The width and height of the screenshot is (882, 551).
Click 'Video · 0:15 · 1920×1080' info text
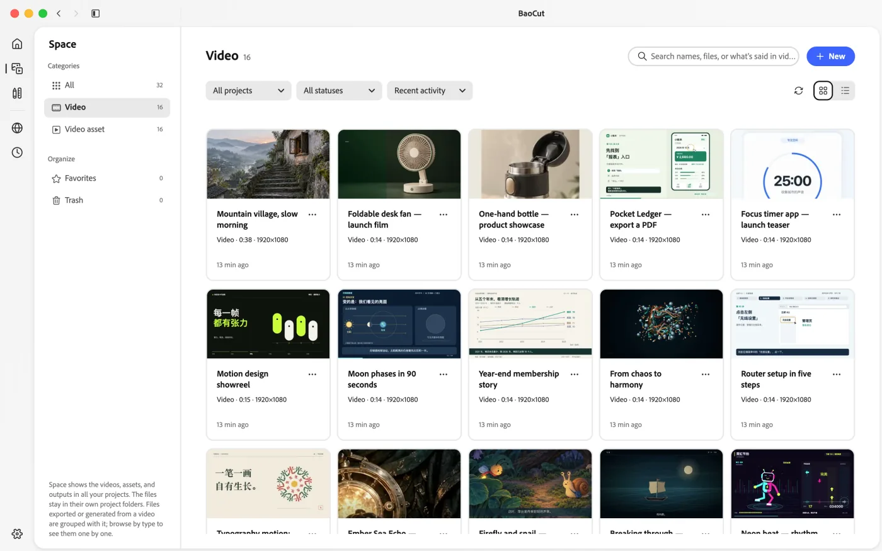252,400
